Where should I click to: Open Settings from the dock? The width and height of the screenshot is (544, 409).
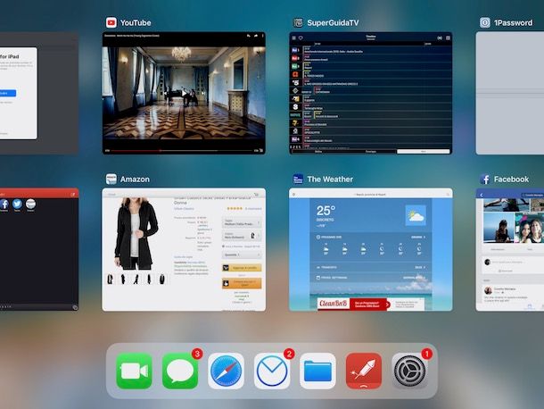pos(409,371)
